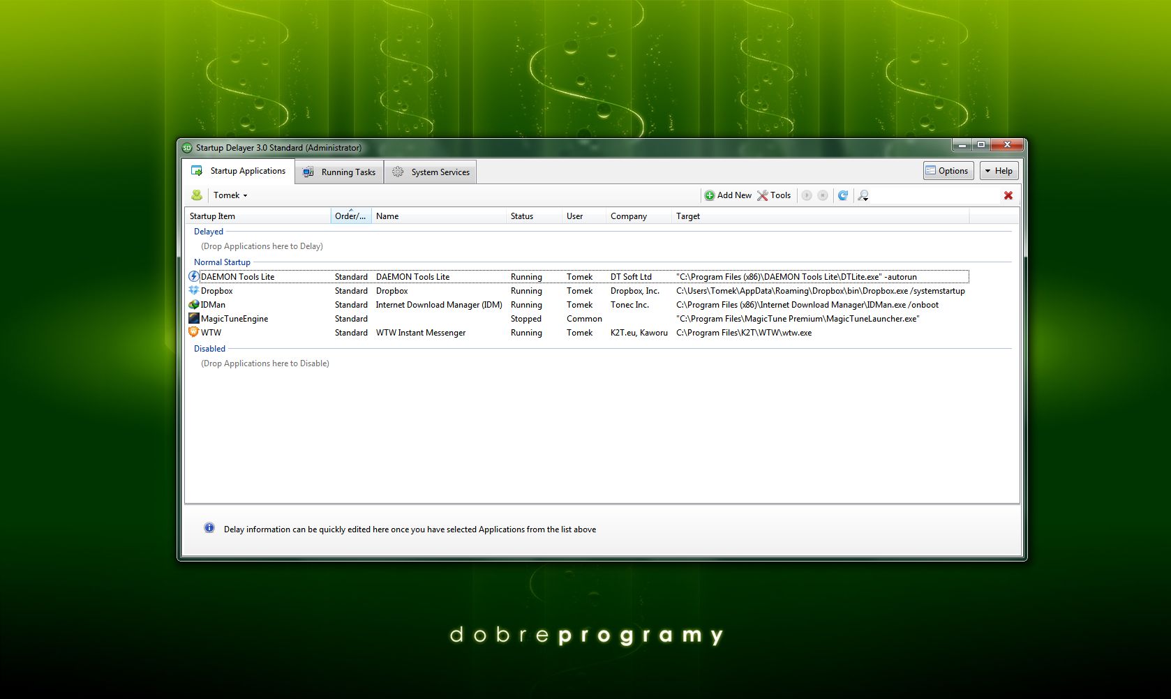This screenshot has height=699, width=1171.
Task: Click the IDMan globe icon
Action: click(x=194, y=304)
